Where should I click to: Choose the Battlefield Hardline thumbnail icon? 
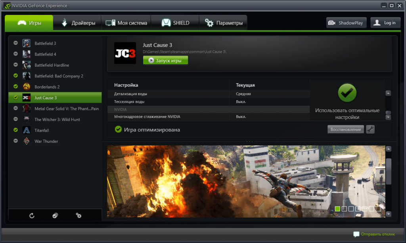pos(27,65)
